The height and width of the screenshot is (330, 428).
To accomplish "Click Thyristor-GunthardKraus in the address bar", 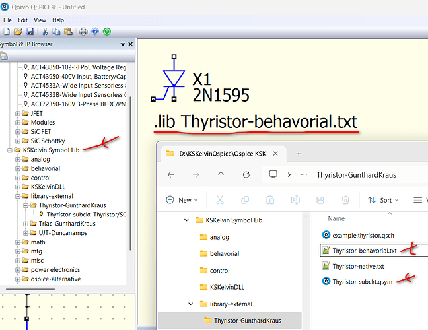I will (x=356, y=175).
